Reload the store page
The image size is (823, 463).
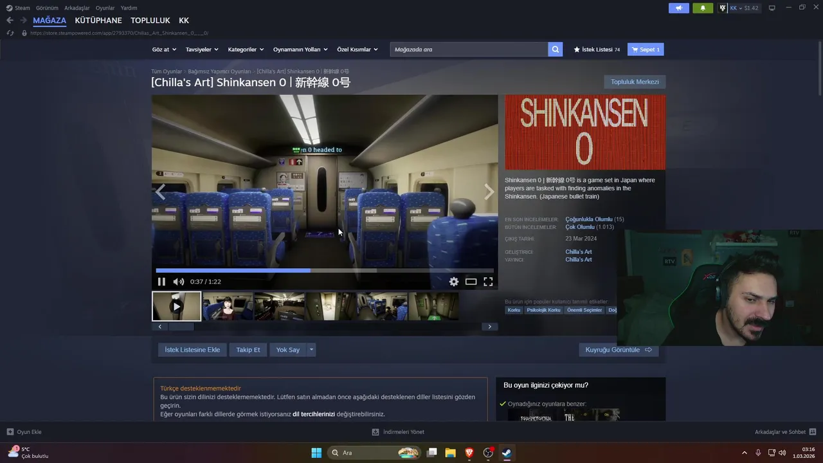(10, 33)
